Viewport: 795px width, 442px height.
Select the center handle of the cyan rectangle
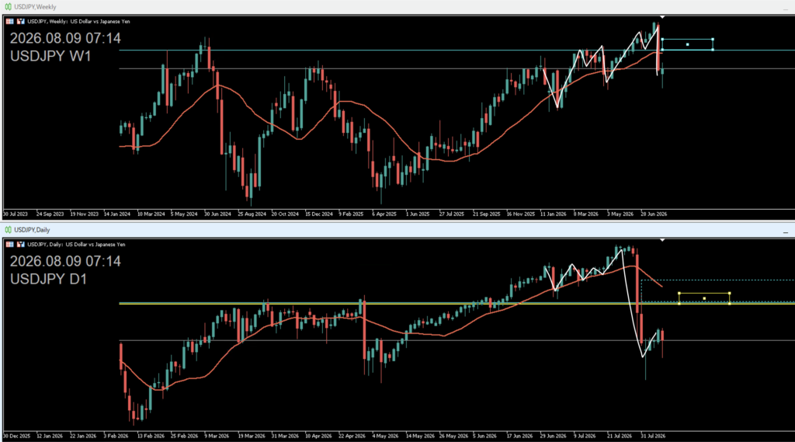(688, 44)
